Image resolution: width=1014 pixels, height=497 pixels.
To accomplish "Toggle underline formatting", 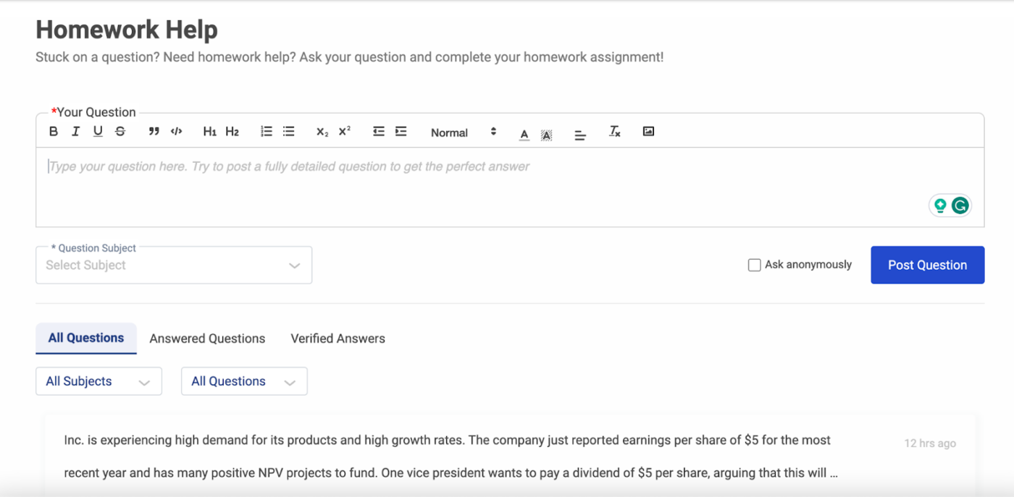I will 98,132.
